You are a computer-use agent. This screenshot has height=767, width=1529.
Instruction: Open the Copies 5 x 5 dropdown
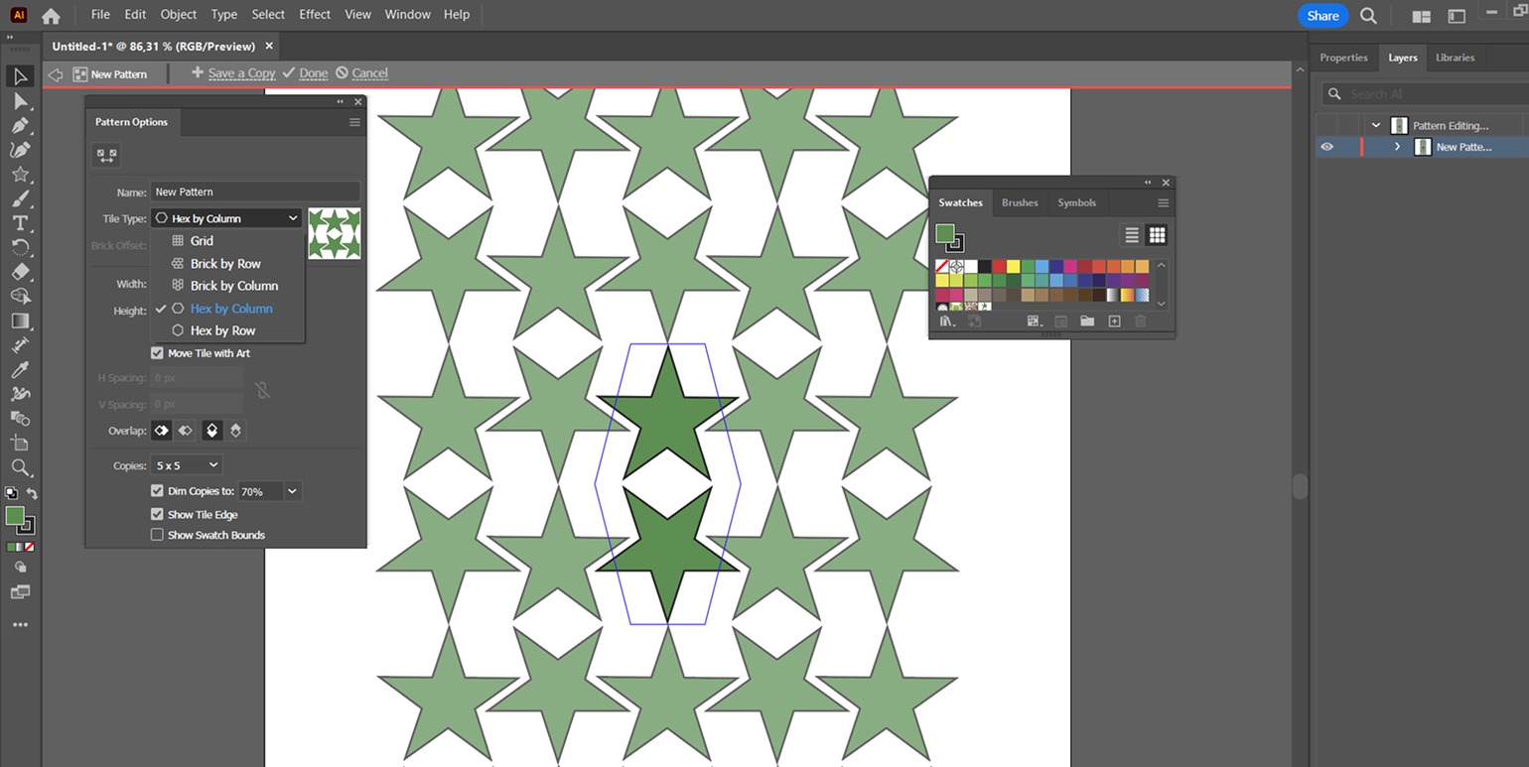(x=187, y=464)
